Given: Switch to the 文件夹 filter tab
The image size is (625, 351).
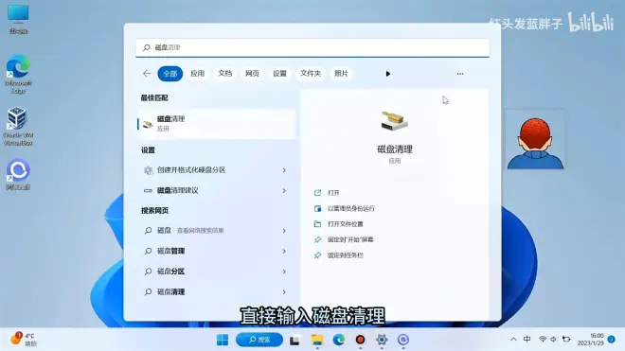Looking at the screenshot, I should click(x=311, y=73).
